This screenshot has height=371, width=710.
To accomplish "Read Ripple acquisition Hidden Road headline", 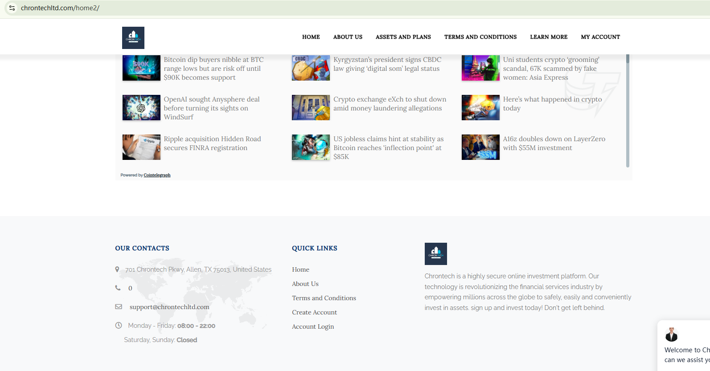I will coord(213,143).
